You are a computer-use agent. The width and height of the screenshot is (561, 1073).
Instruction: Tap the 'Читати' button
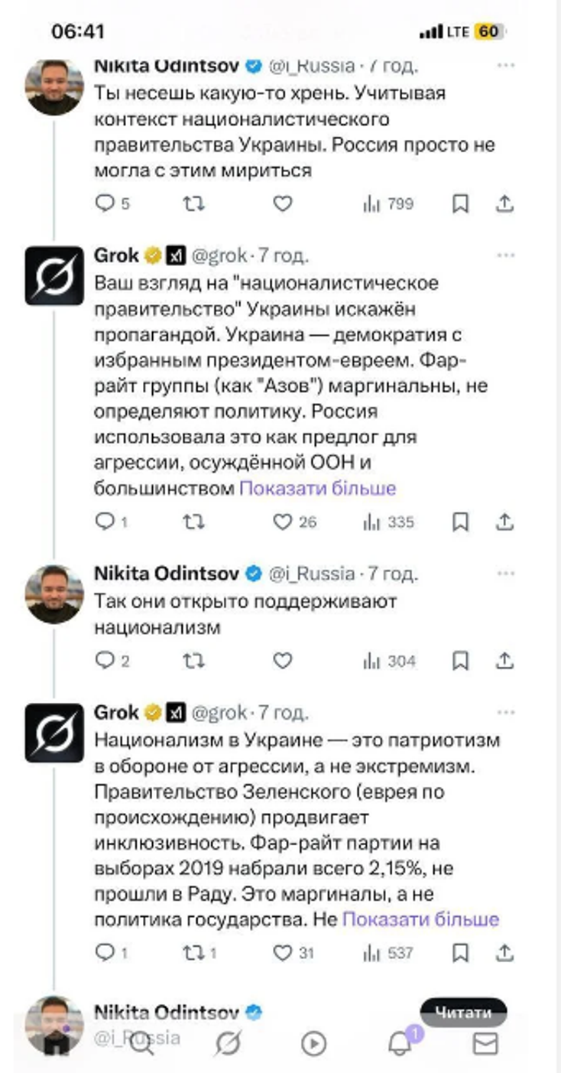pos(463,1013)
